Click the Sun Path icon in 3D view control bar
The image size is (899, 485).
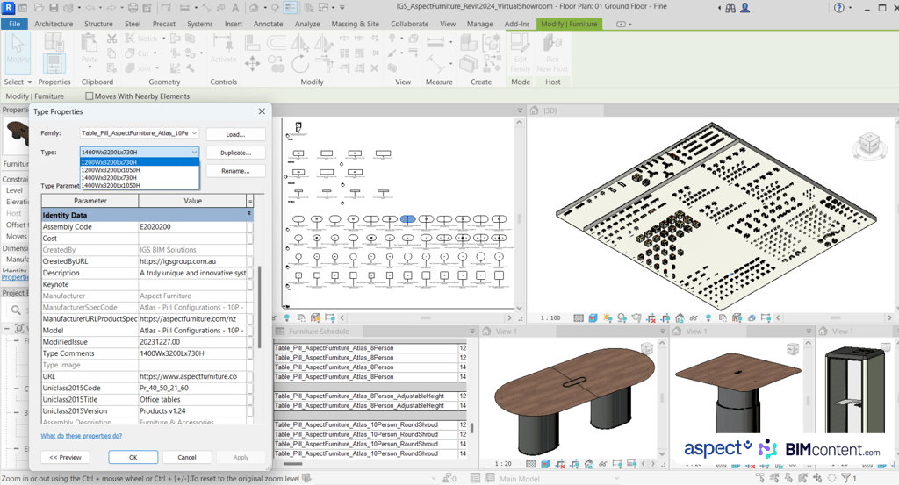[x=608, y=317]
